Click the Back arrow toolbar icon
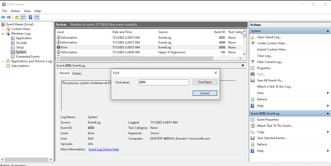The width and height of the screenshot is (331, 166). point(3,17)
